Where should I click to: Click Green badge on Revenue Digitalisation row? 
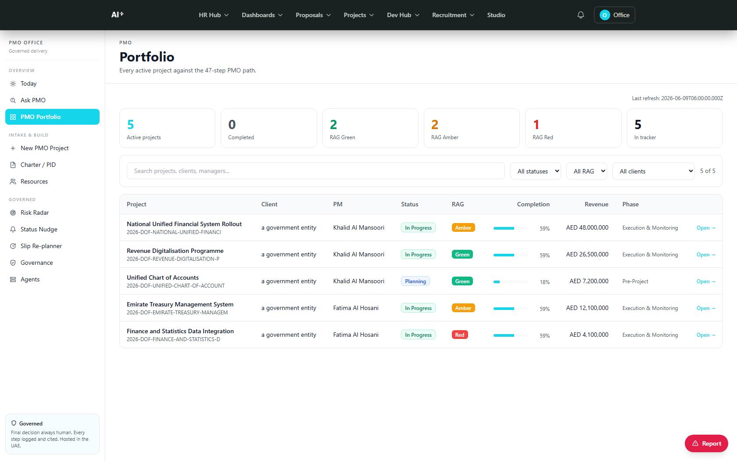tap(462, 254)
